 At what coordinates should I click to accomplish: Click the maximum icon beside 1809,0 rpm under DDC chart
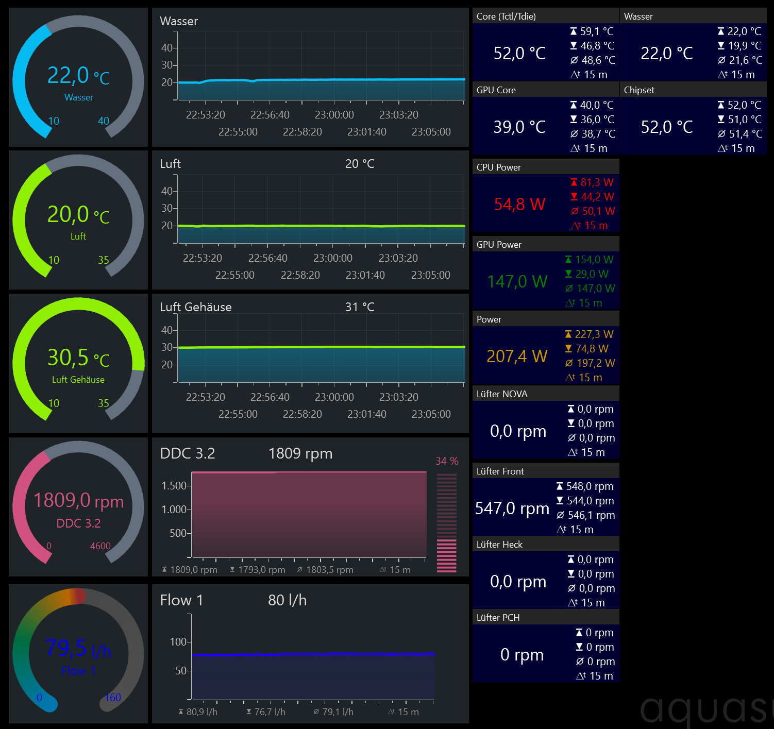pos(164,570)
